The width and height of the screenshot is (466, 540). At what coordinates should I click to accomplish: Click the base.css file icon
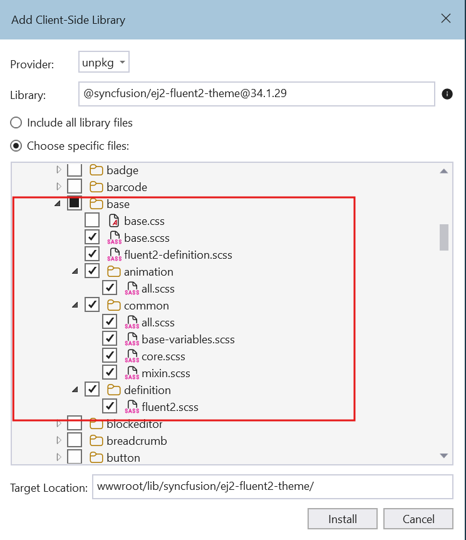point(114,221)
